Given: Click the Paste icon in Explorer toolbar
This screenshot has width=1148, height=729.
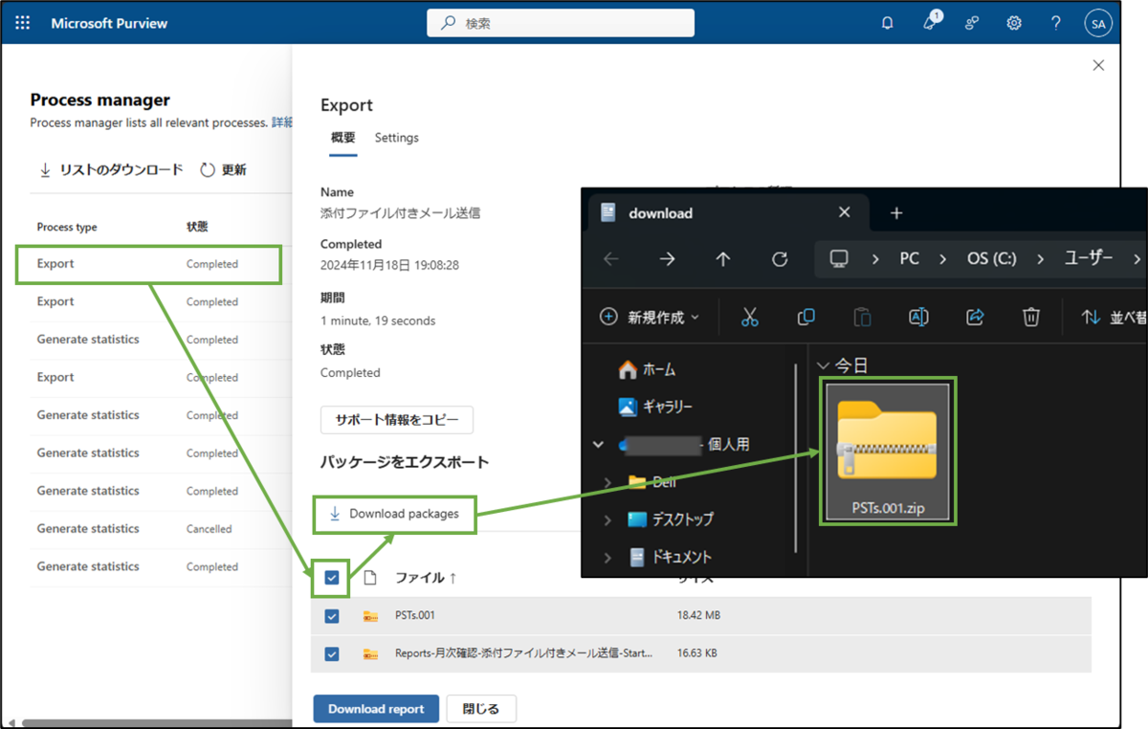Looking at the screenshot, I should (862, 318).
